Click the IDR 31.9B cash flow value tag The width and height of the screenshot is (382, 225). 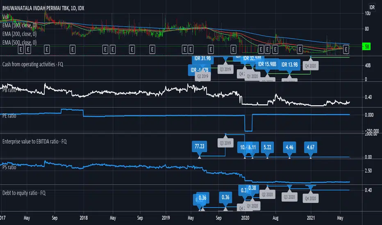[202, 59]
